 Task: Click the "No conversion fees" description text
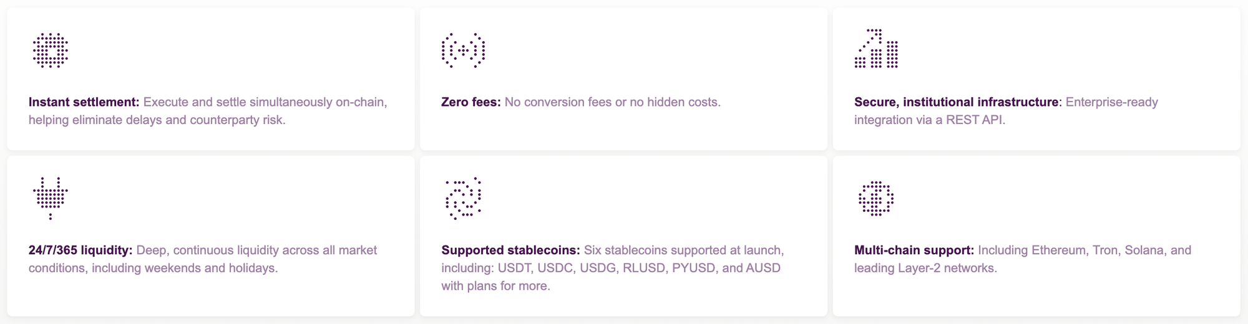point(612,102)
